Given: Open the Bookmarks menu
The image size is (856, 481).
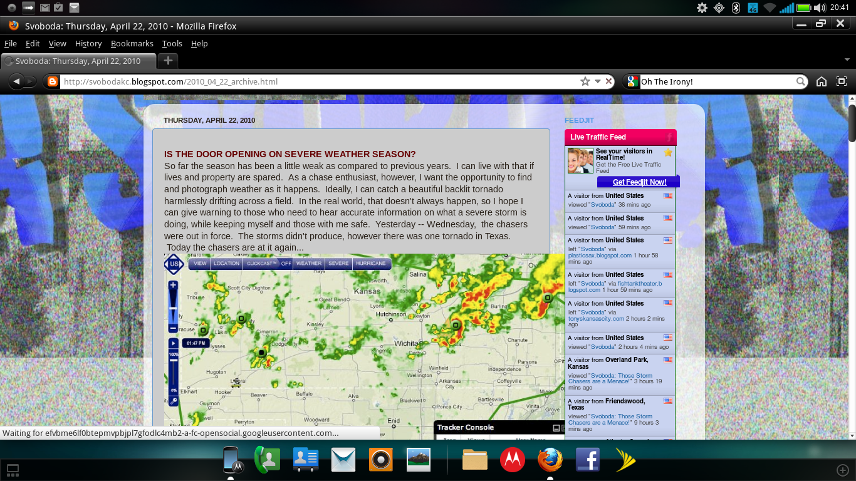Looking at the screenshot, I should click(x=132, y=43).
